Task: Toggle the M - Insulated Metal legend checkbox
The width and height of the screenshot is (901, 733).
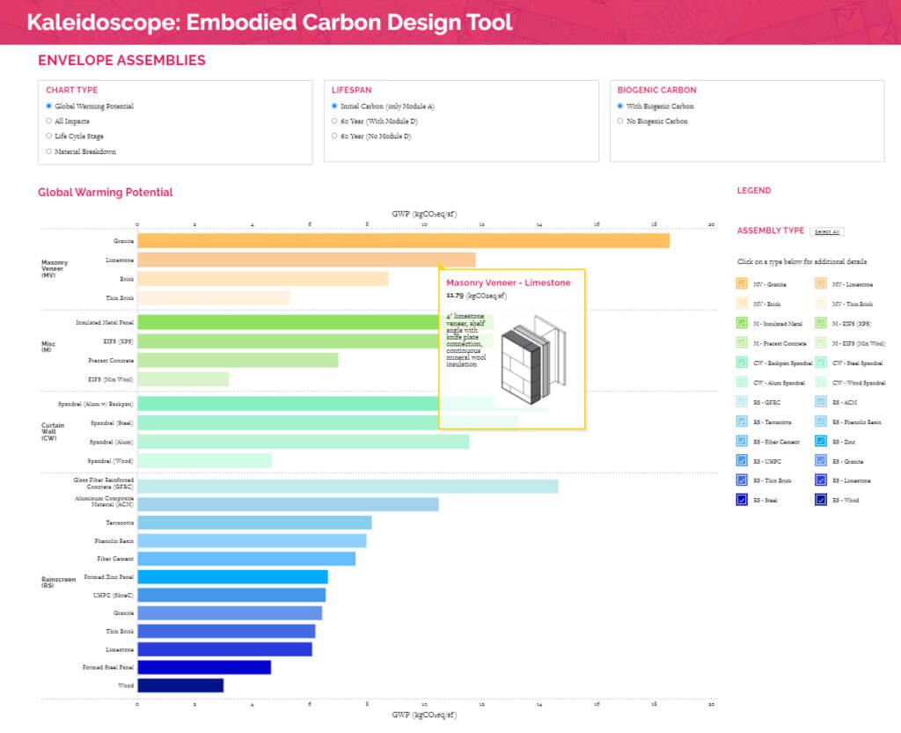Action: pyautogui.click(x=743, y=324)
